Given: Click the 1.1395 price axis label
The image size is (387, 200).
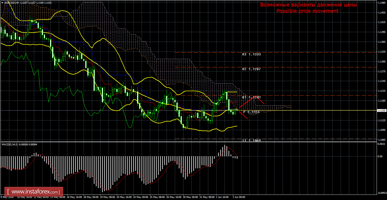Looking at the screenshot, I should click(382, 32).
